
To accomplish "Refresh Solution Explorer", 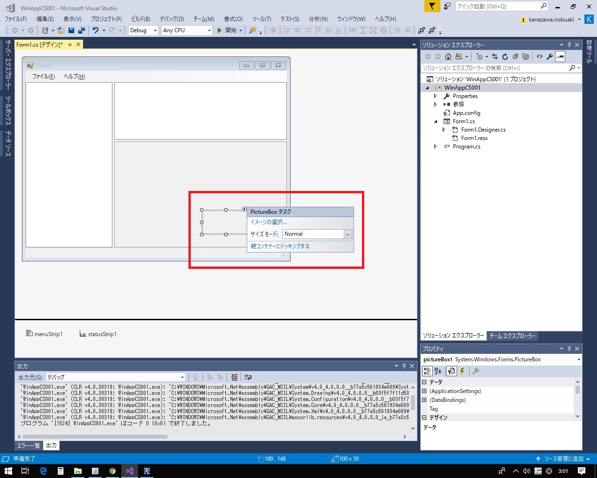I will [x=505, y=56].
